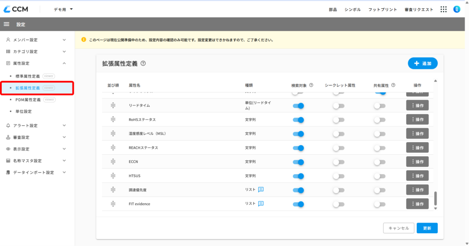Click help icon next to 共有属性 header
The image size is (469, 246).
click(x=393, y=85)
